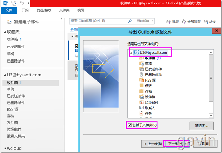Image resolution: width=222 pixels, height=153 pixels.
Task: Click the scroll down arrow in folder list
Action: coord(211,115)
